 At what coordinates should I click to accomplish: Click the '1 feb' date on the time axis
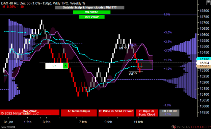click(28, 122)
